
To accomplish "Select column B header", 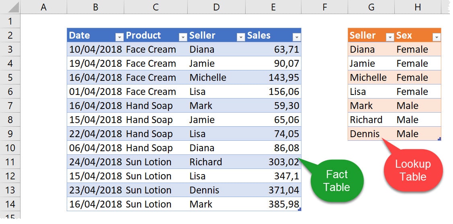I will point(95,7).
